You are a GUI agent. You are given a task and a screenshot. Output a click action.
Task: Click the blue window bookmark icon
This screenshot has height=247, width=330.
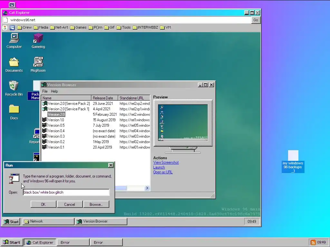tap(12, 28)
